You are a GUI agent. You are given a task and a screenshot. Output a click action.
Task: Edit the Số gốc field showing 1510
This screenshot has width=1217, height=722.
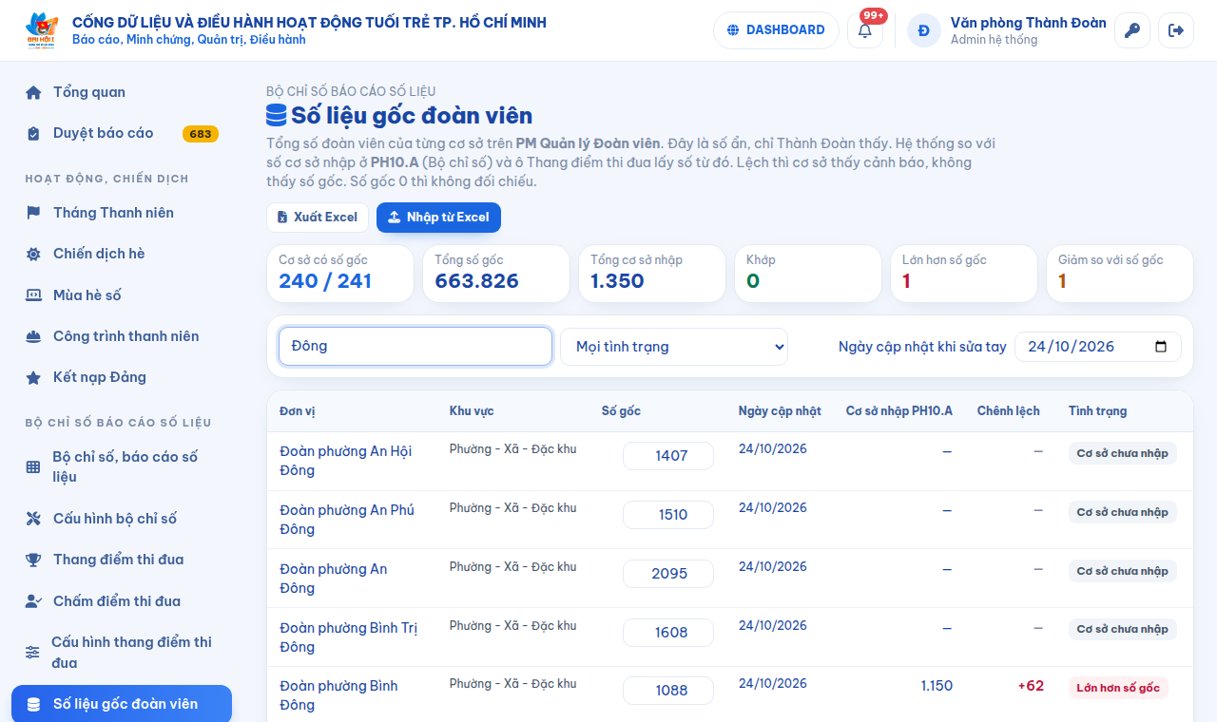668,515
